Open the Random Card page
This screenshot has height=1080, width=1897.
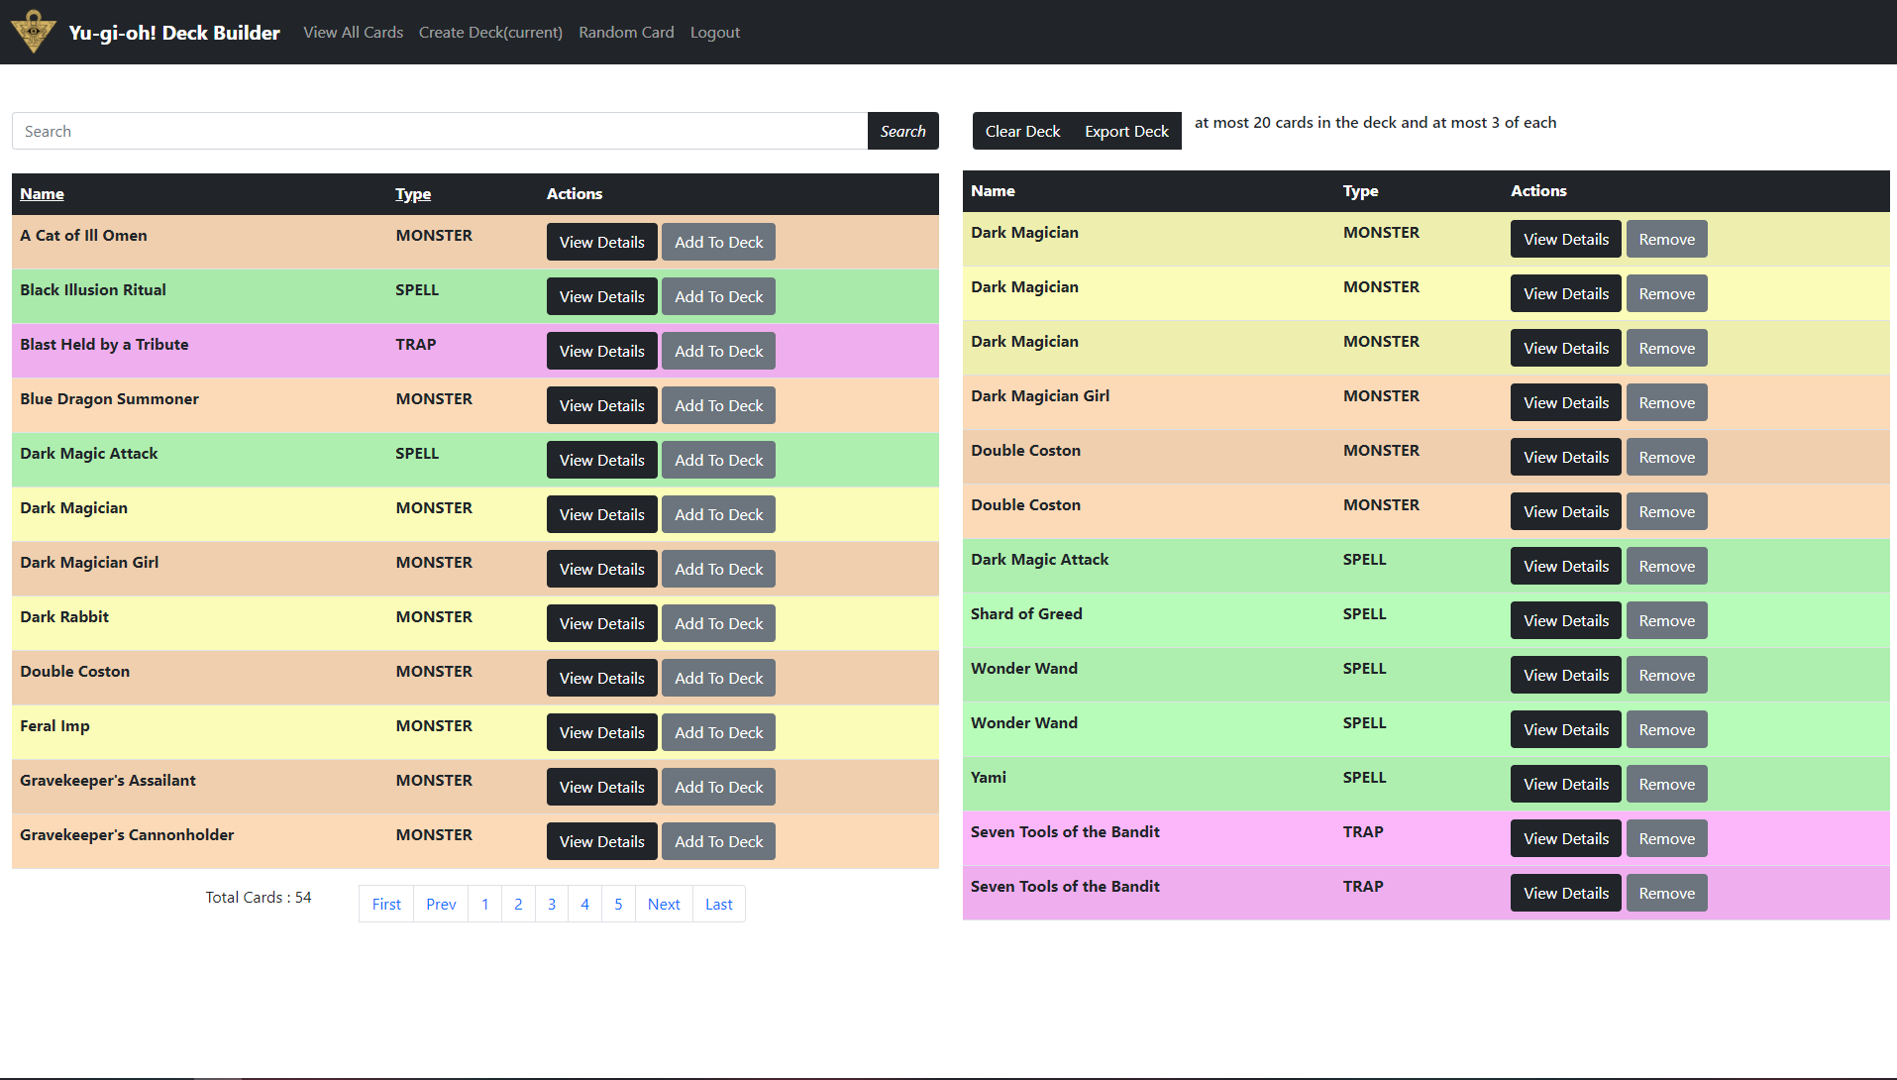(626, 32)
